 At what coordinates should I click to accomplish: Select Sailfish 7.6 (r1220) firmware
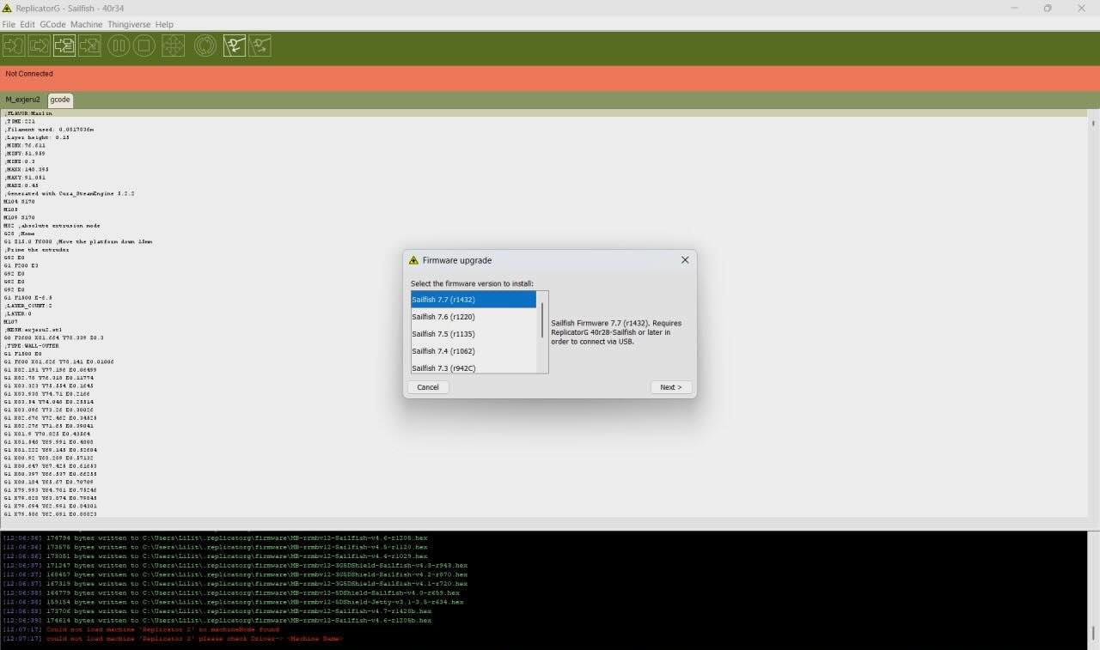coord(443,317)
